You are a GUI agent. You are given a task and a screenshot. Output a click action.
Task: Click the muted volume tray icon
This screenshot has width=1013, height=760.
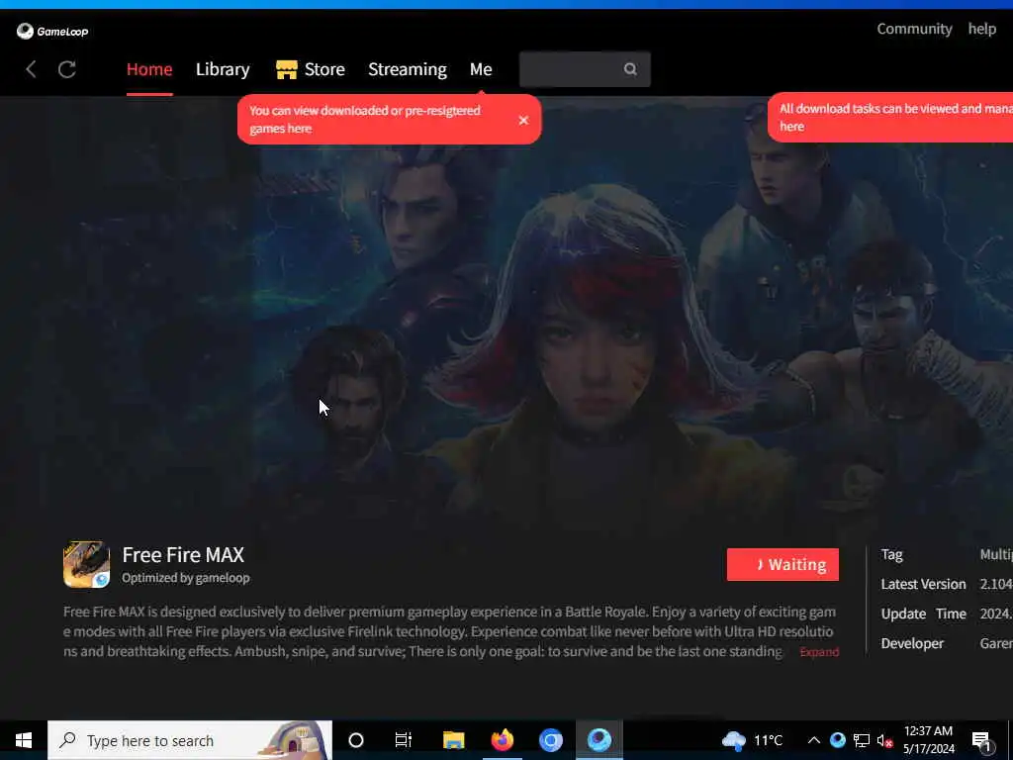[884, 740]
